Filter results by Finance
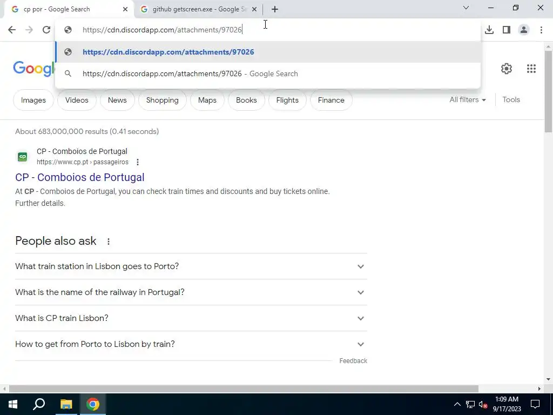 [331, 100]
